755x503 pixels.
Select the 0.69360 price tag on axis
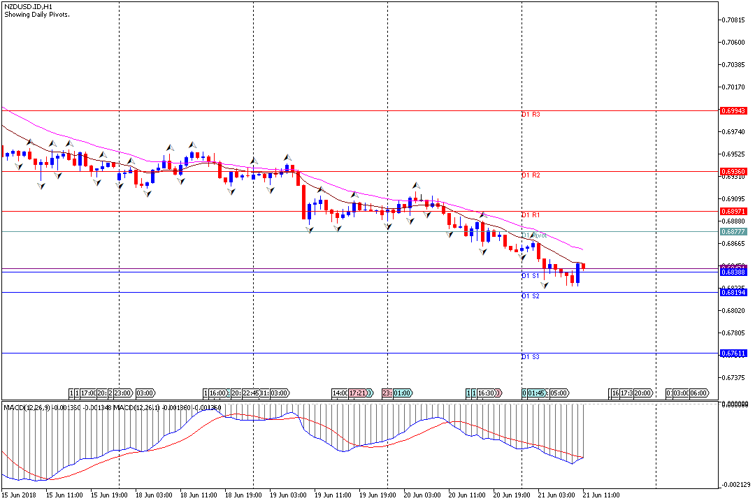coord(733,171)
